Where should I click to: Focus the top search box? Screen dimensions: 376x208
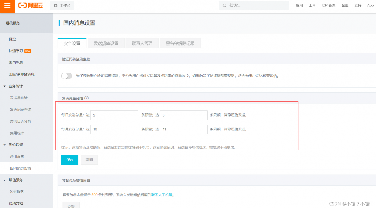[254, 6]
